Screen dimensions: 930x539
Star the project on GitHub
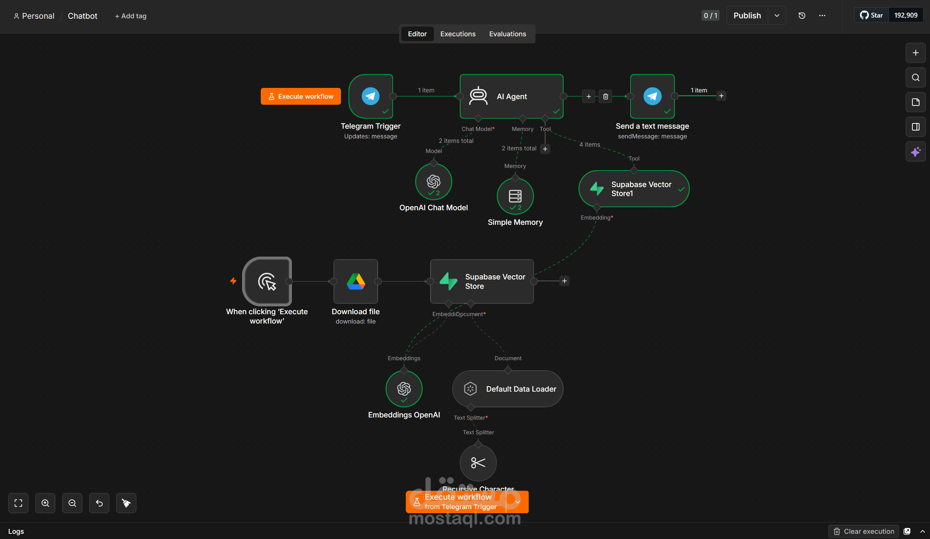872,15
